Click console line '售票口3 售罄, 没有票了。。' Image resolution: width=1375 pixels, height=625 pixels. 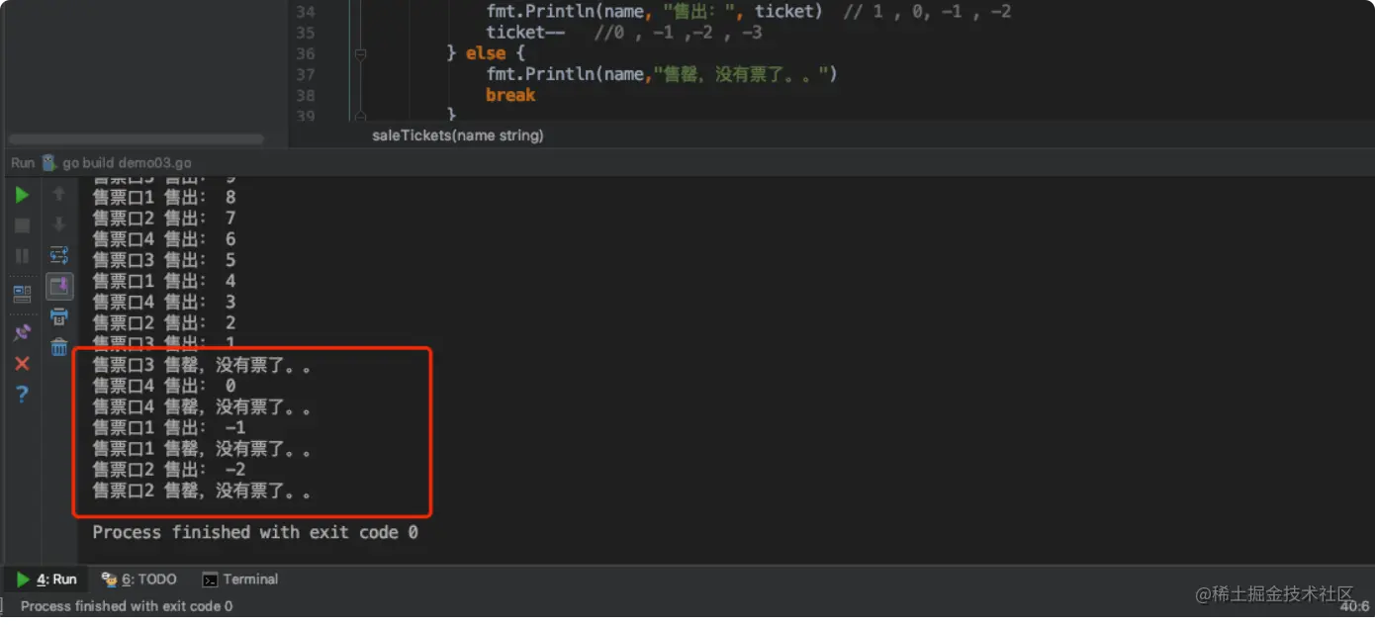[x=202, y=365]
